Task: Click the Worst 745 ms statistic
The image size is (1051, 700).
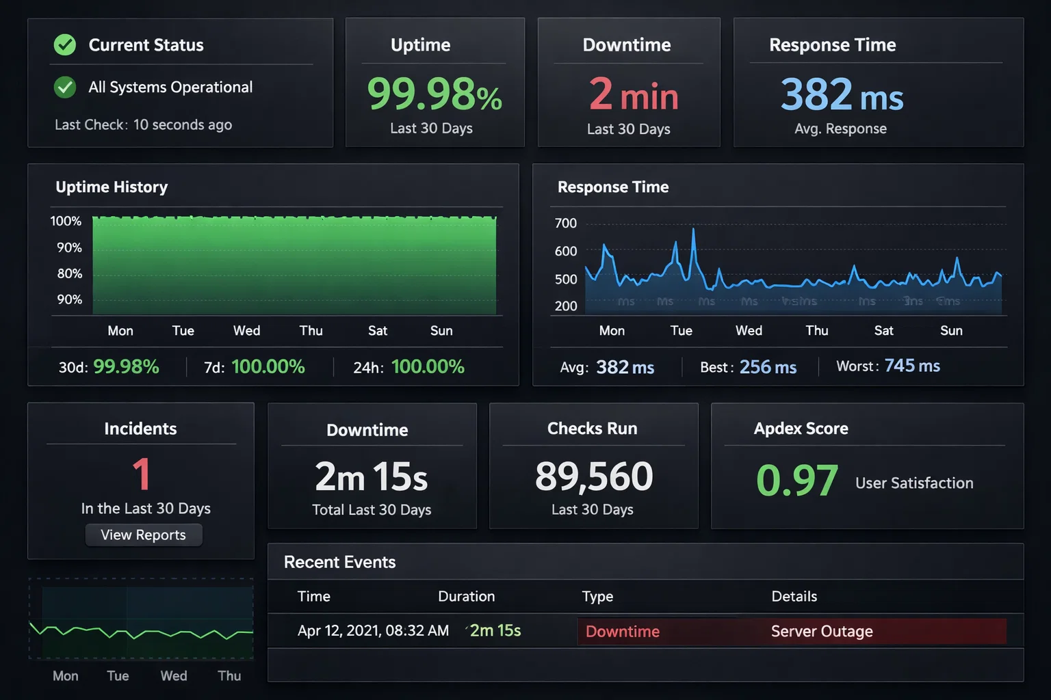Action: [911, 366]
